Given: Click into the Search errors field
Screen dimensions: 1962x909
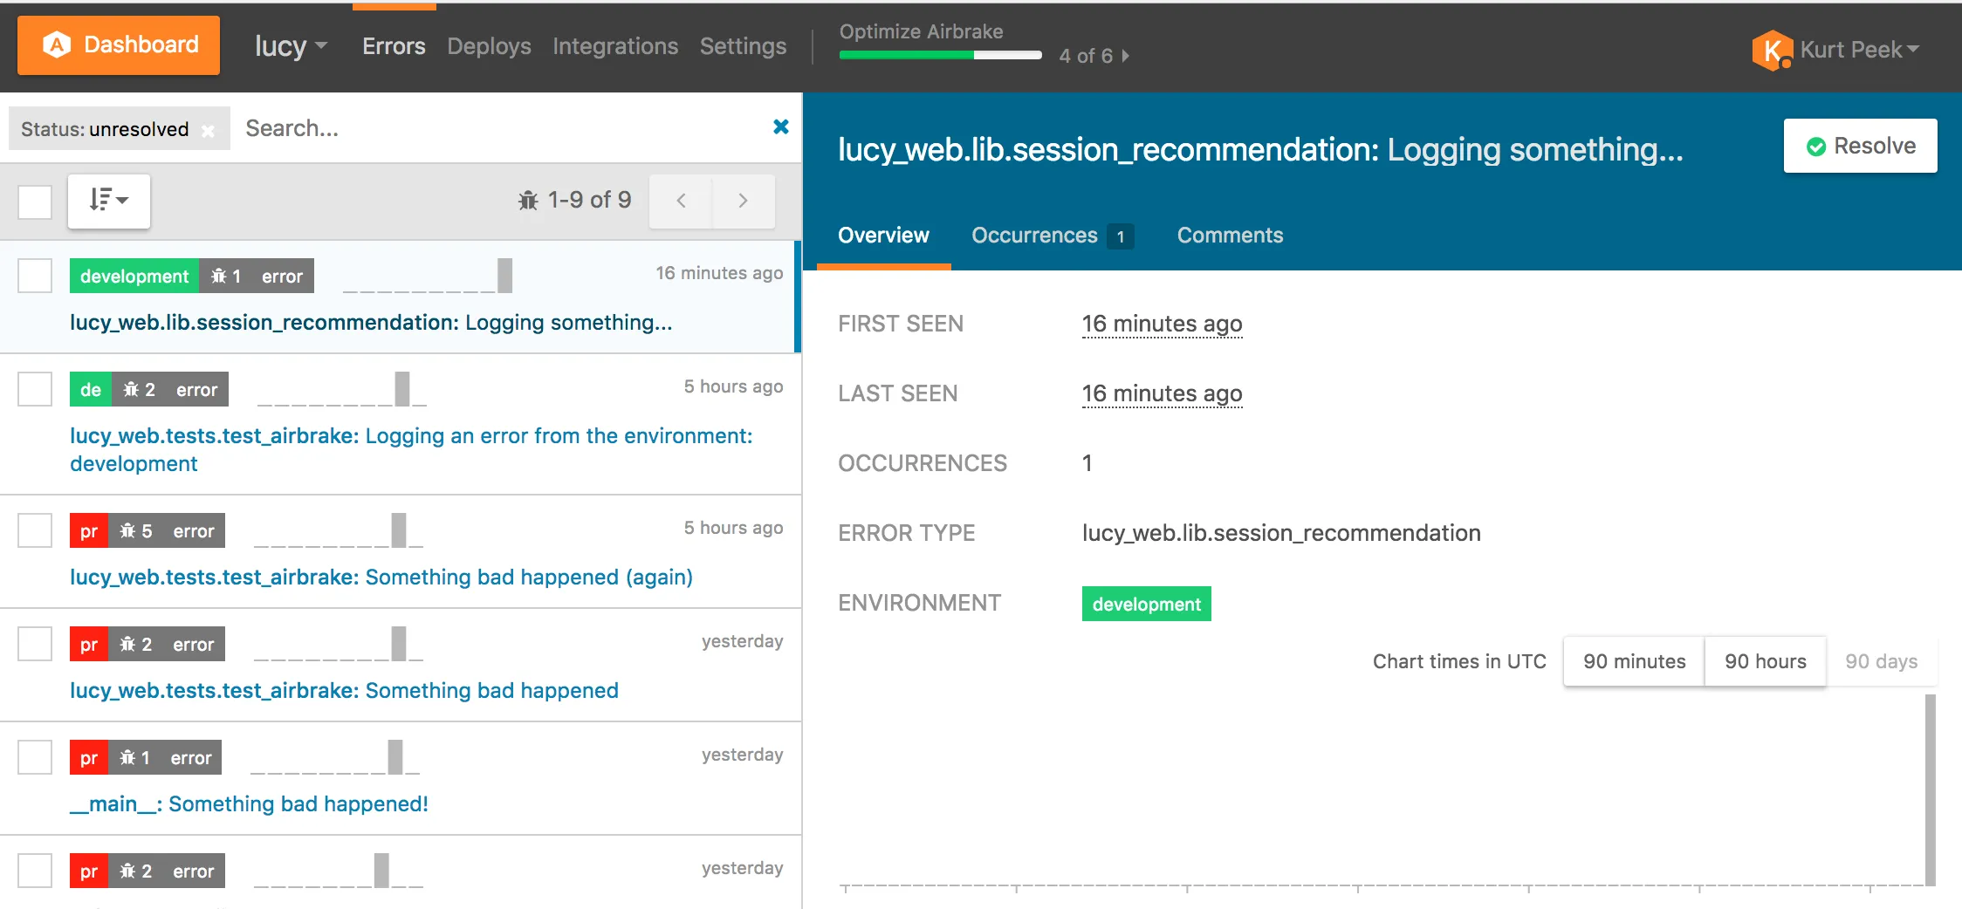Looking at the screenshot, I should (x=497, y=128).
